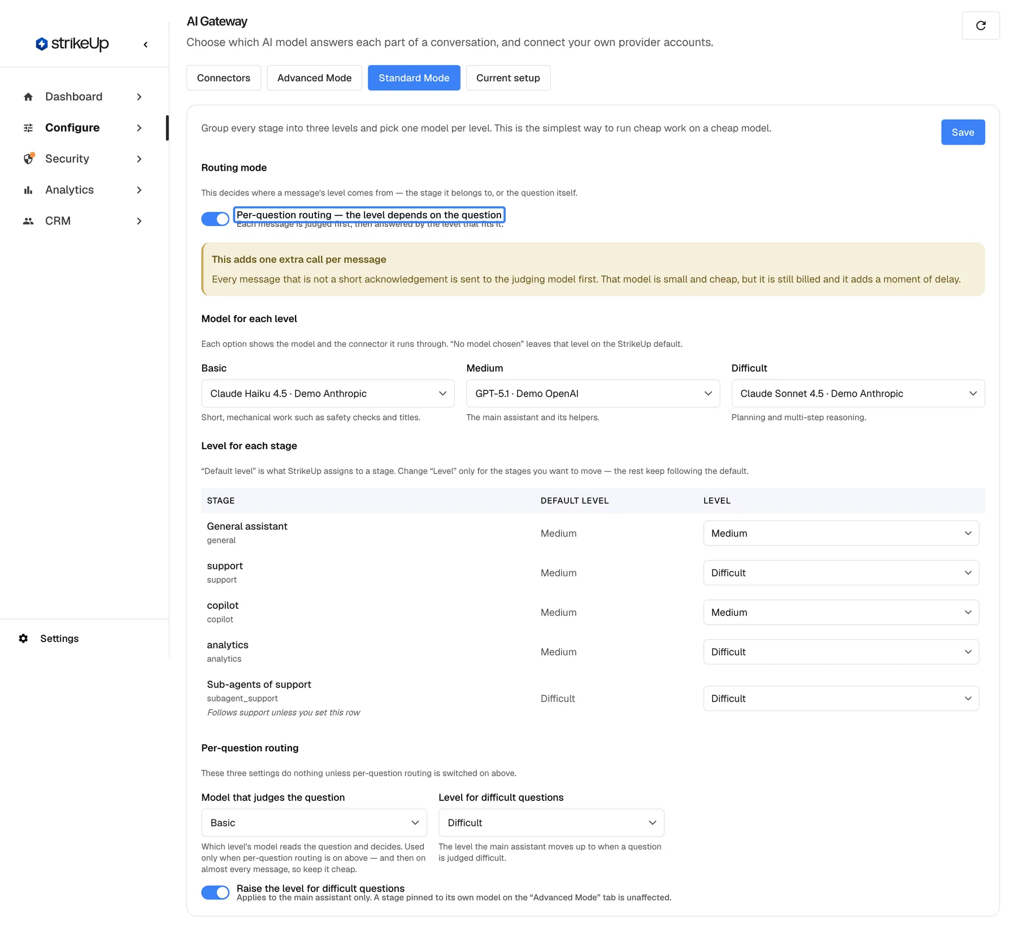
Task: Click the Analytics bar chart icon
Action: click(x=28, y=190)
